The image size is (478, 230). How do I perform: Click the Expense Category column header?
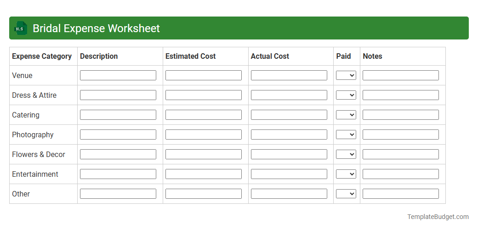pos(42,56)
